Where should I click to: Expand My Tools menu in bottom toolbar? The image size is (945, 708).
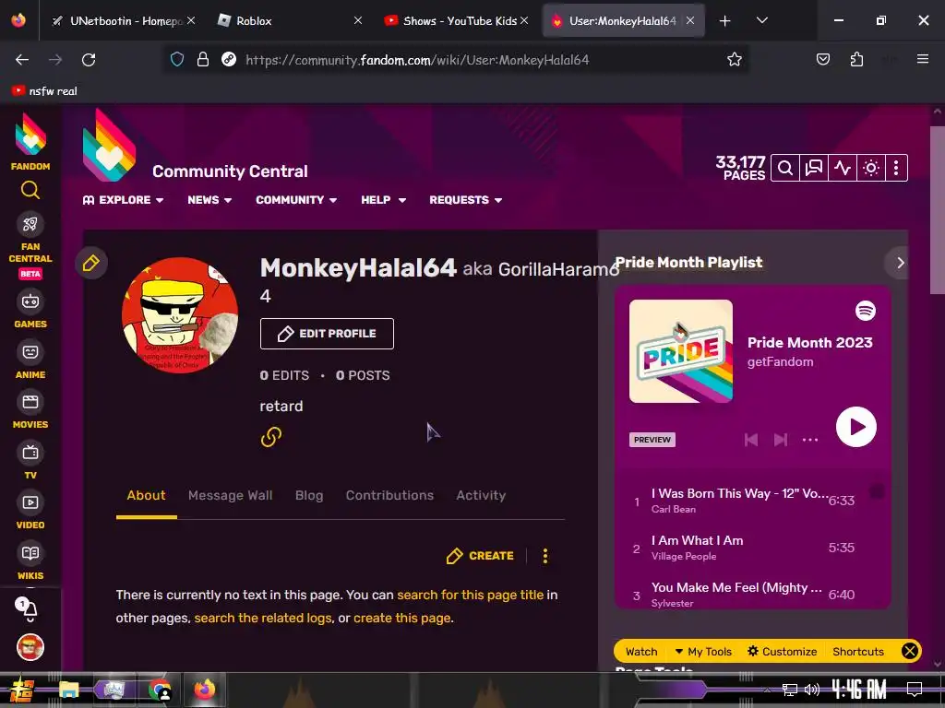point(702,652)
